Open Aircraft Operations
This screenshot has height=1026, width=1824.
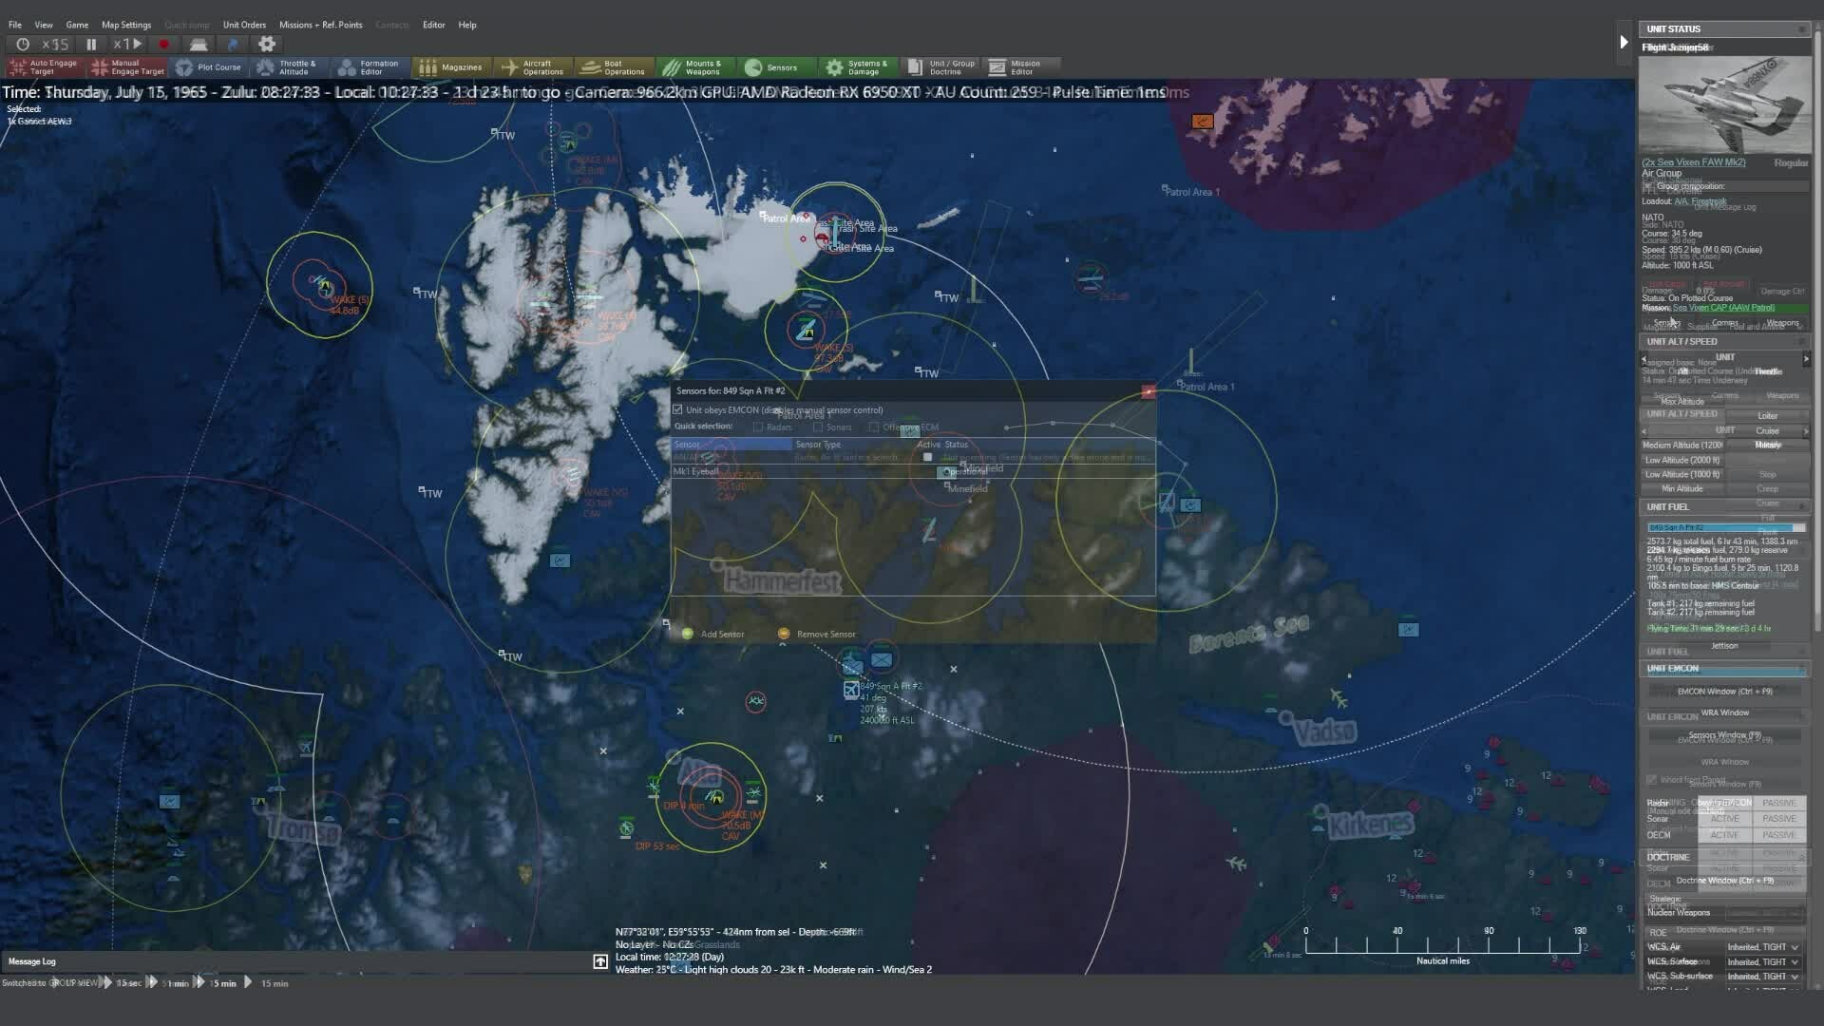533,67
